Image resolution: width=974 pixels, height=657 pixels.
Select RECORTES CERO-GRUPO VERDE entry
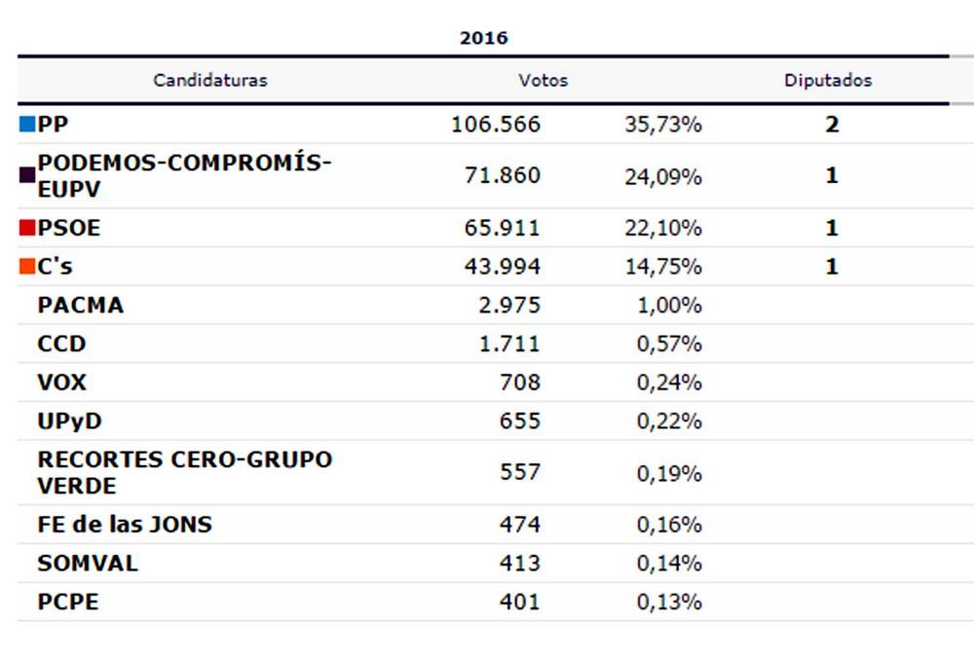[x=184, y=472]
